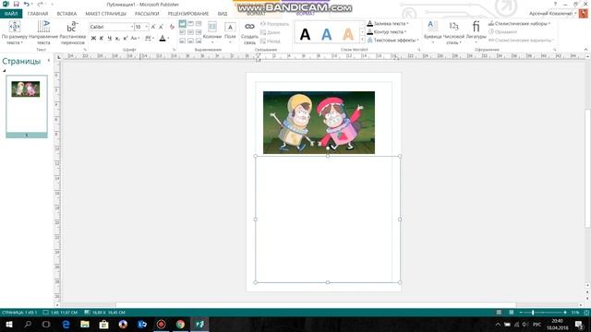Open the change case (Aa) dropdown
Image resolution: width=591 pixels, height=332 pixels.
click(x=135, y=38)
